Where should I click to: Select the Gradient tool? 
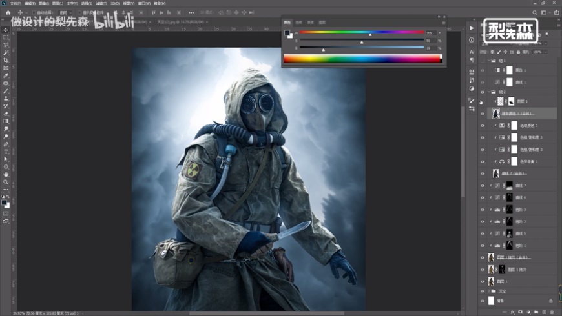pyautogui.click(x=6, y=121)
